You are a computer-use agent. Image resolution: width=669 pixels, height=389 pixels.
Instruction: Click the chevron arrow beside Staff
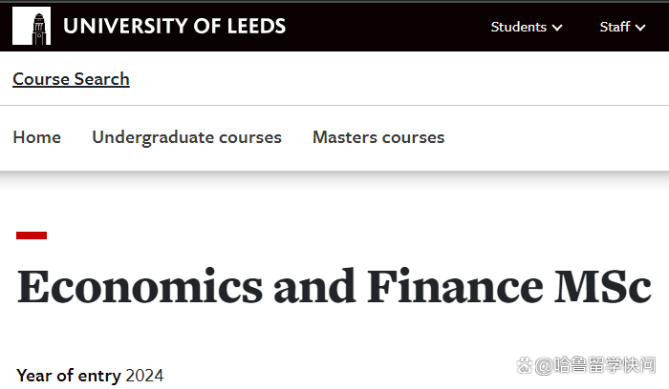639,28
